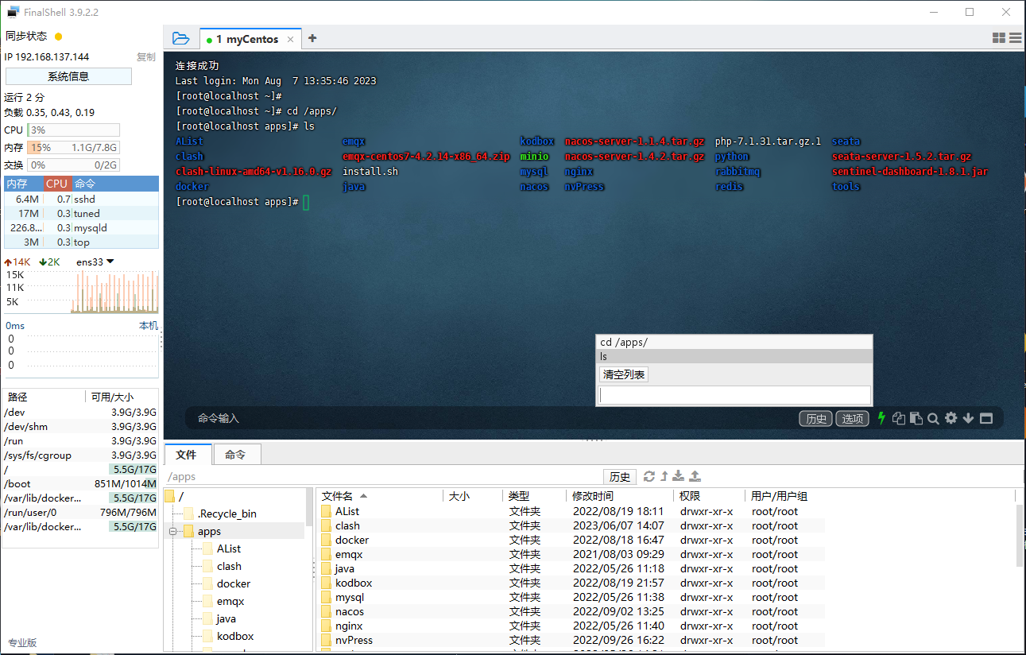
Task: Click the download speed arrow 2K
Action: (x=49, y=262)
